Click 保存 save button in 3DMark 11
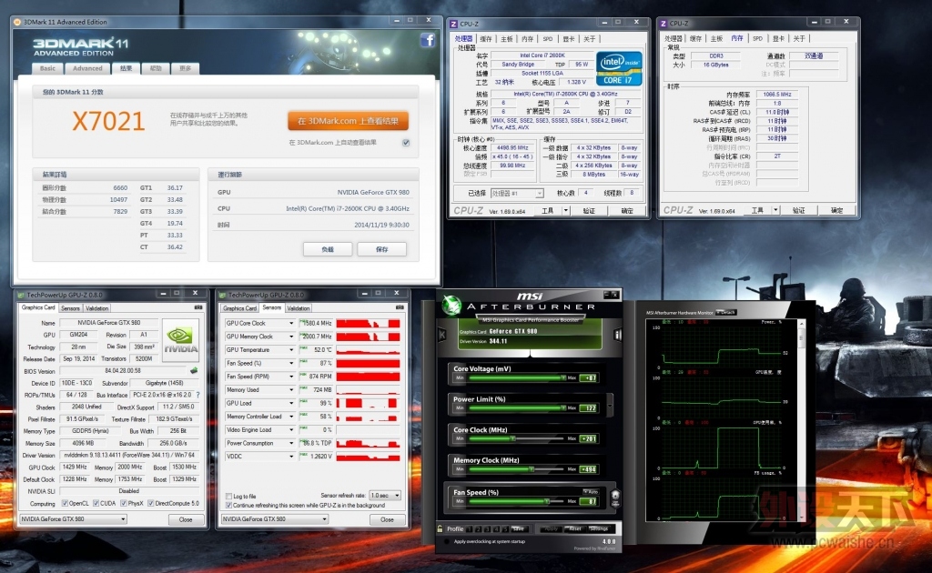The height and width of the screenshot is (573, 932). (382, 249)
